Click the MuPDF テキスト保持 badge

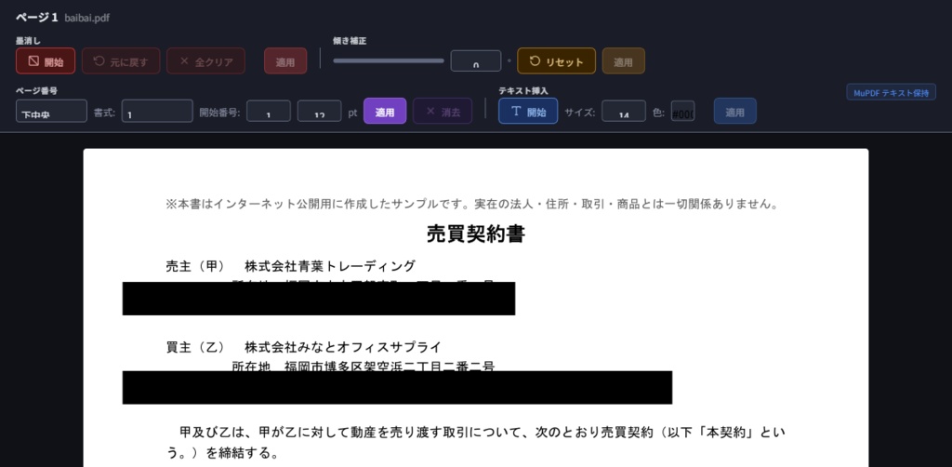tap(892, 92)
